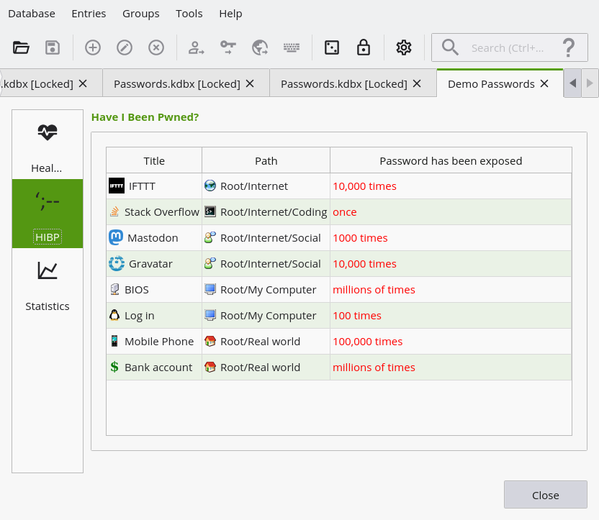Open the Groups menu
599x520 pixels.
141,14
